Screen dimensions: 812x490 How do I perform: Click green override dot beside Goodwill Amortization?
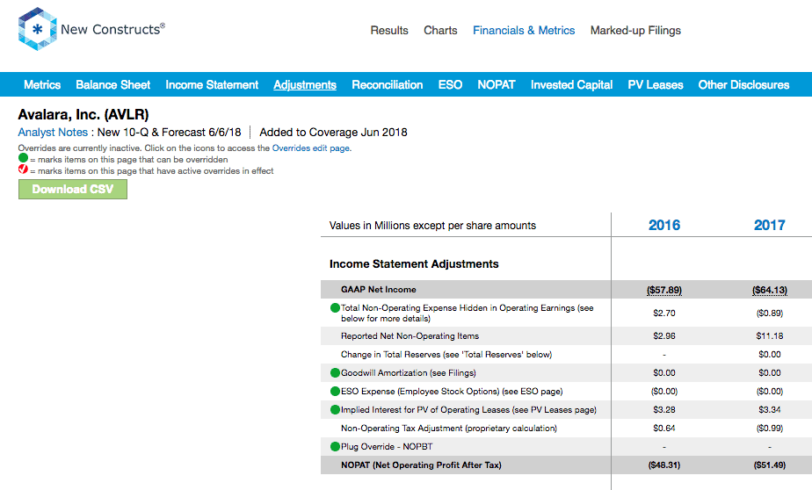point(335,372)
